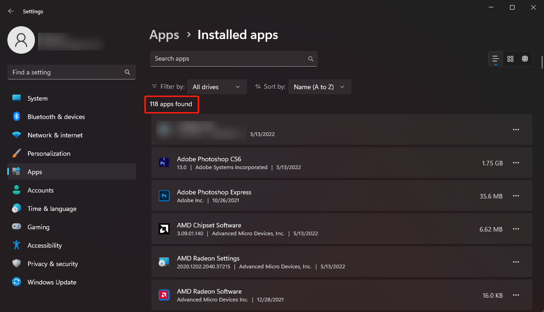Open the Name (A to Z) sort dropdown
This screenshot has height=312, width=544.
click(319, 86)
